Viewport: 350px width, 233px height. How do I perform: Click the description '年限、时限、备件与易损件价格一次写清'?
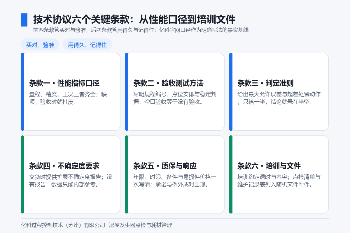click(175, 181)
